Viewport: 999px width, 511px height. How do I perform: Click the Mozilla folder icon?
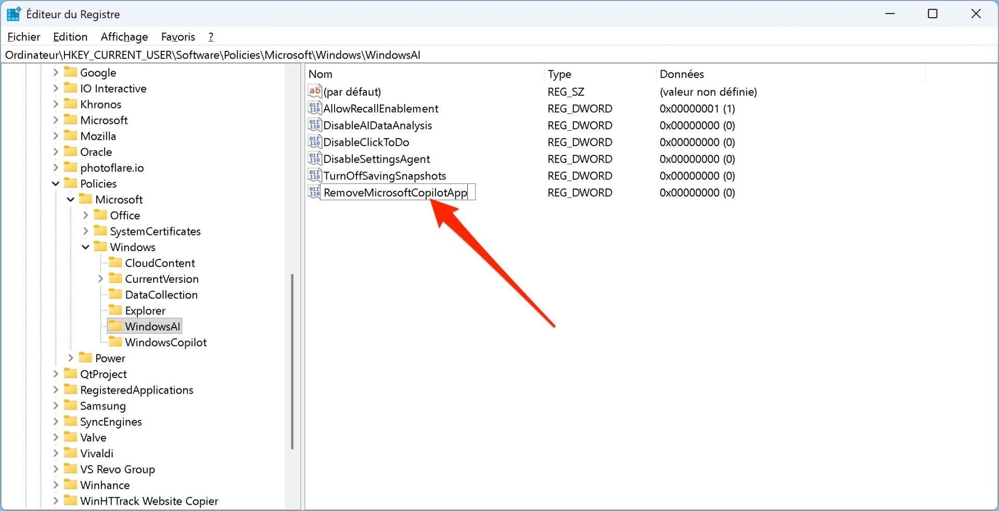[x=70, y=136]
